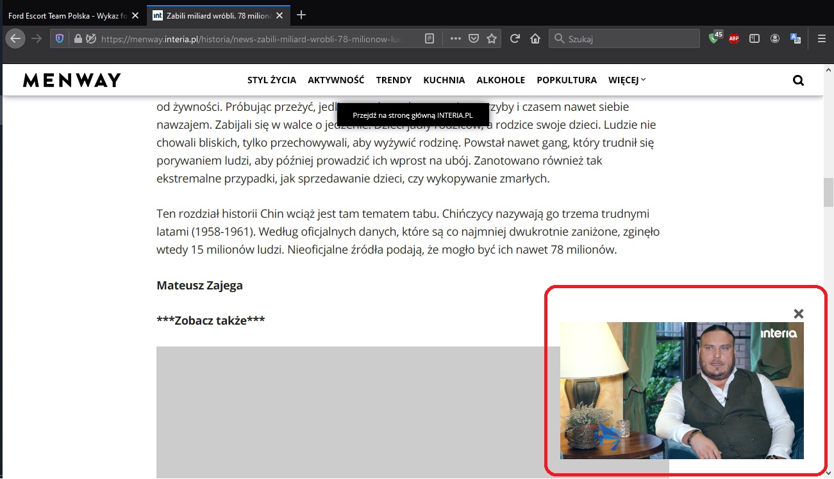
Task: Open a new browser tab
Action: [x=302, y=15]
